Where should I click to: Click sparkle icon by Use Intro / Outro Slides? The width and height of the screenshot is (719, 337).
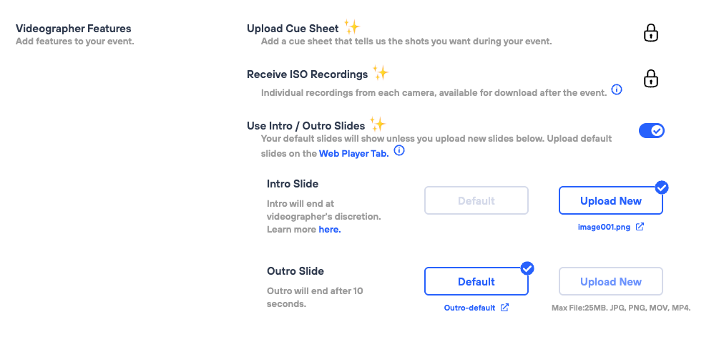pos(378,124)
